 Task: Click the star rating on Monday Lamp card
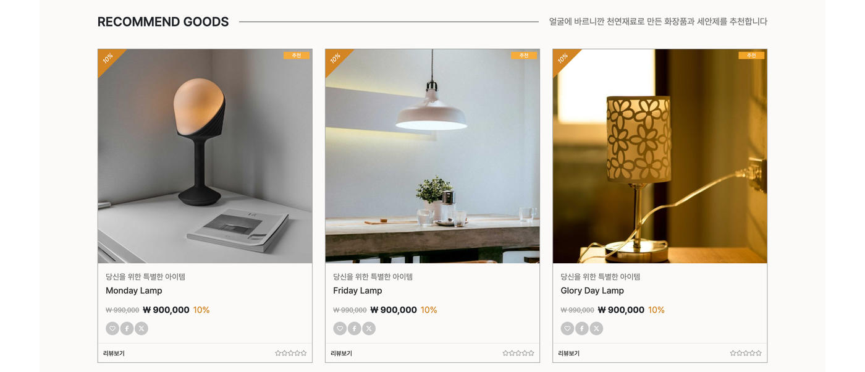[291, 353]
